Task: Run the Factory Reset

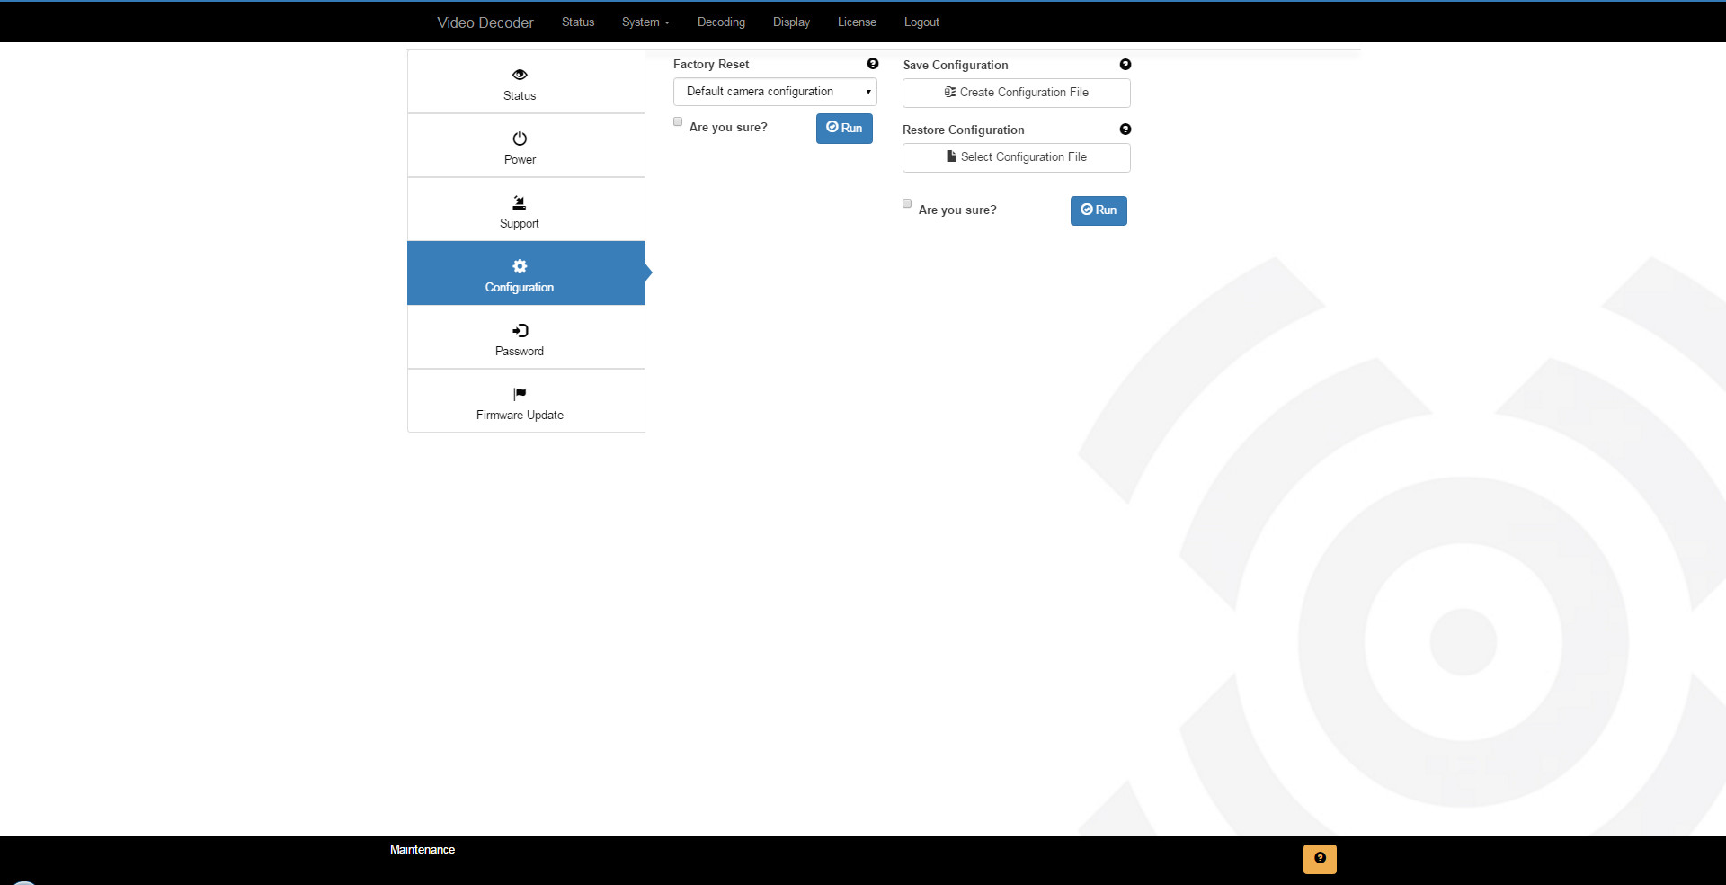Action: coord(844,129)
